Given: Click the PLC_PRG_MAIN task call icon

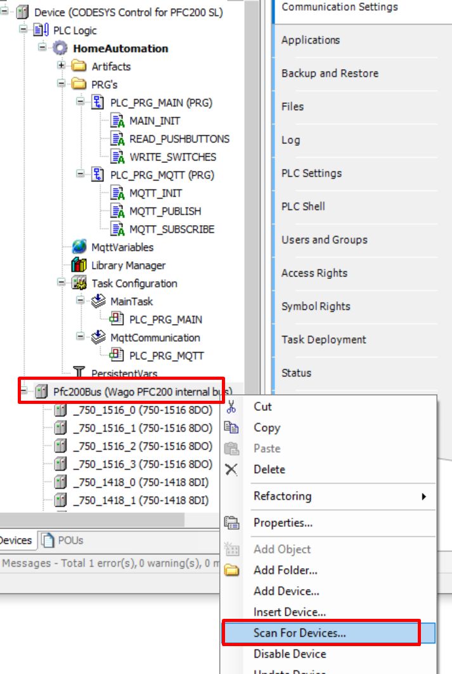Looking at the screenshot, I should coord(117,319).
